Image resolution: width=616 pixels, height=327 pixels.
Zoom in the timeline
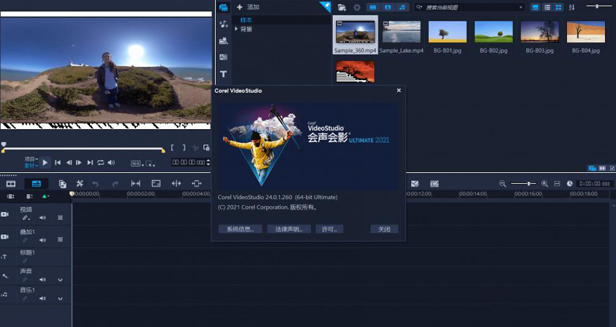pos(544,184)
